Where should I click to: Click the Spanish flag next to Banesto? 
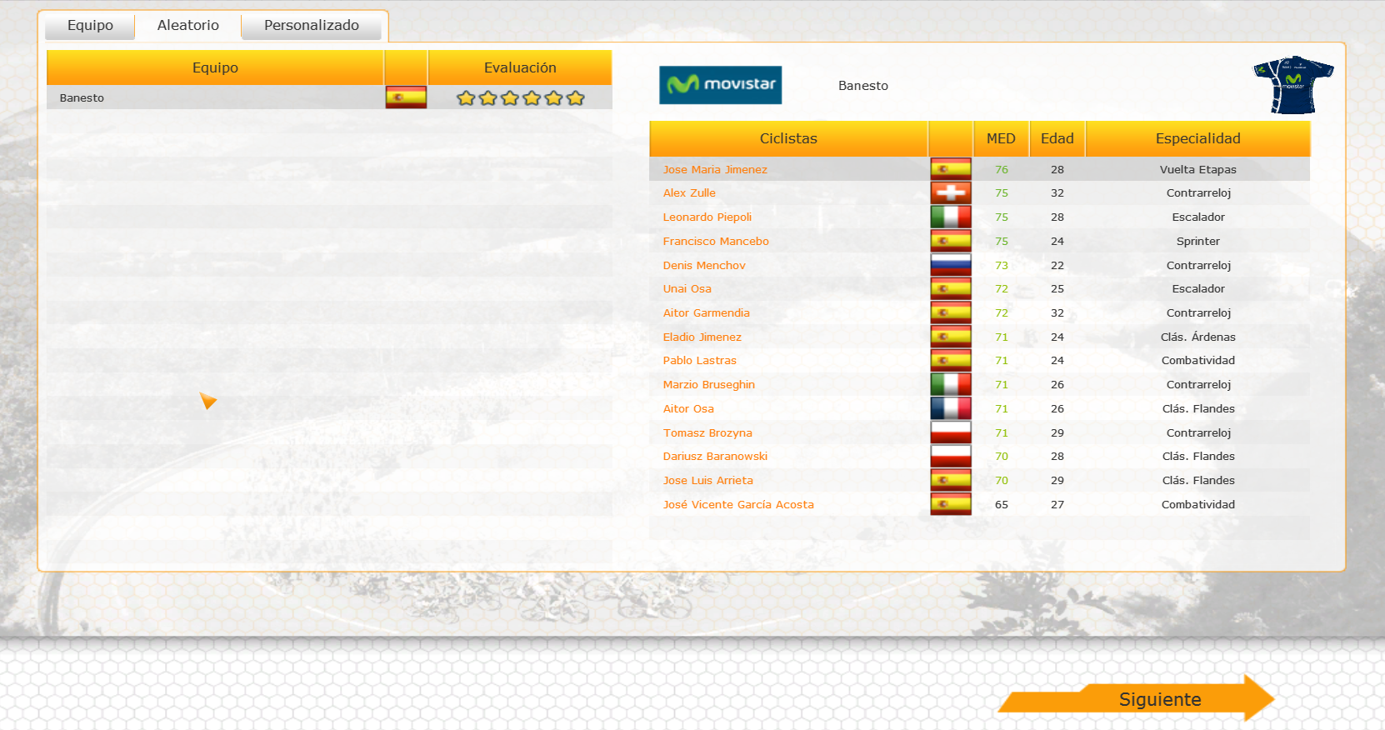(406, 97)
